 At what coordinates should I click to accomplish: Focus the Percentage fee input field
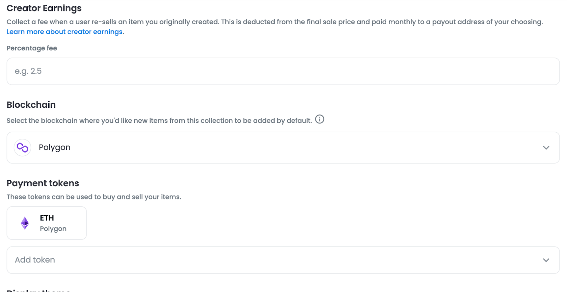click(283, 71)
